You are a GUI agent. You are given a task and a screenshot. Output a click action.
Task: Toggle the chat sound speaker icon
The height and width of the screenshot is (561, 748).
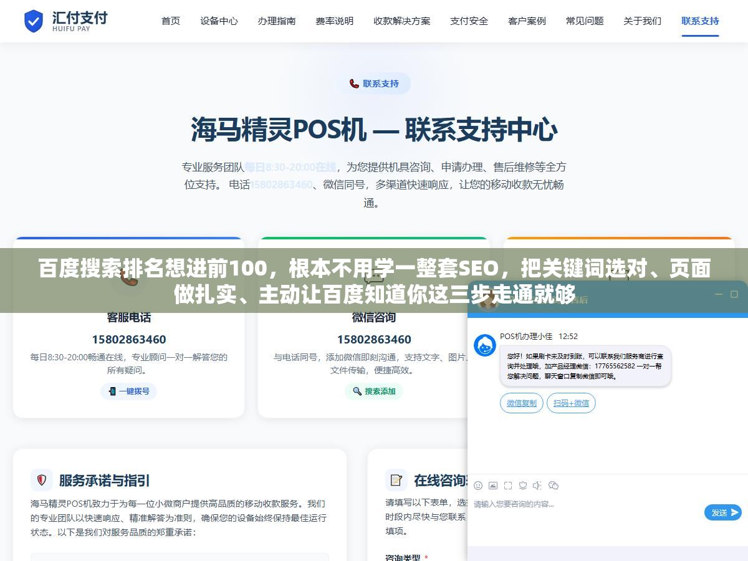tap(537, 486)
